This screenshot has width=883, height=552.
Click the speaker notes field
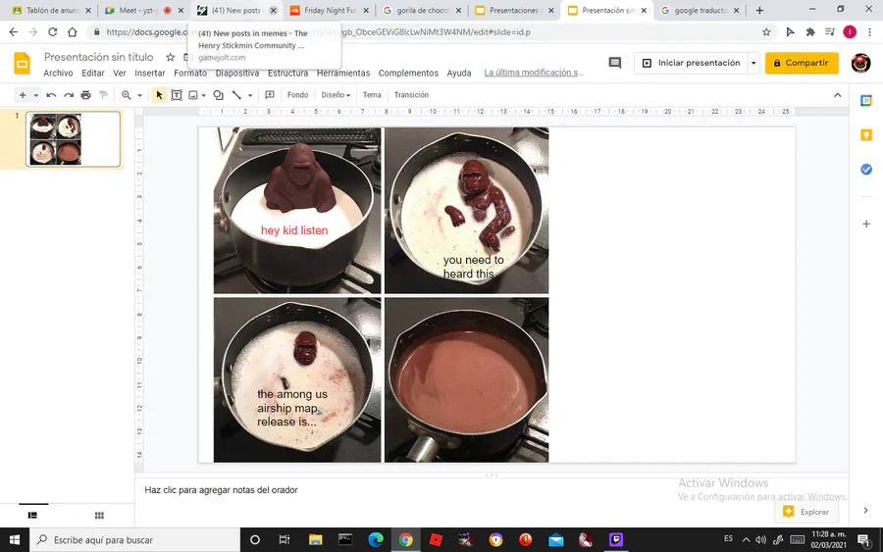(x=492, y=490)
